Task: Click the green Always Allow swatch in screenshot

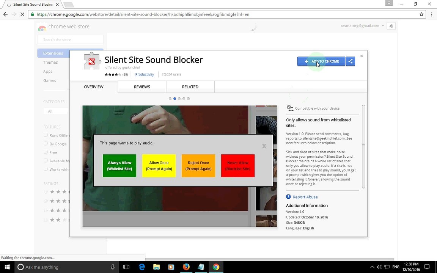Action: [119, 166]
